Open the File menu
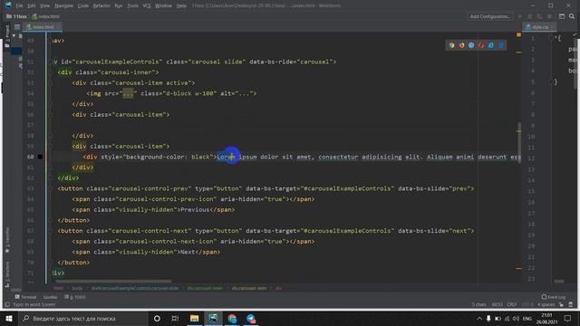 19,6
